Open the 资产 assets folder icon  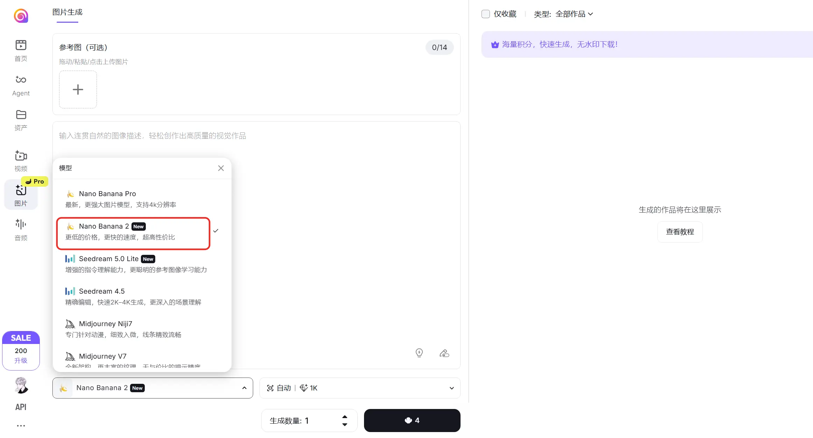click(21, 115)
